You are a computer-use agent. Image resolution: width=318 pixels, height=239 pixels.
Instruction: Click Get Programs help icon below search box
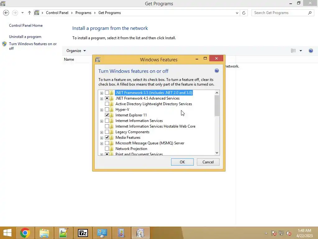(311, 51)
